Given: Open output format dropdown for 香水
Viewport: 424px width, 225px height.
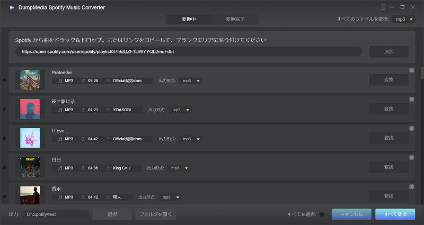Looking at the screenshot, I should 170,197.
